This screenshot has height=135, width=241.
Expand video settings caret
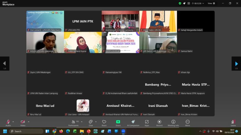point(29,122)
